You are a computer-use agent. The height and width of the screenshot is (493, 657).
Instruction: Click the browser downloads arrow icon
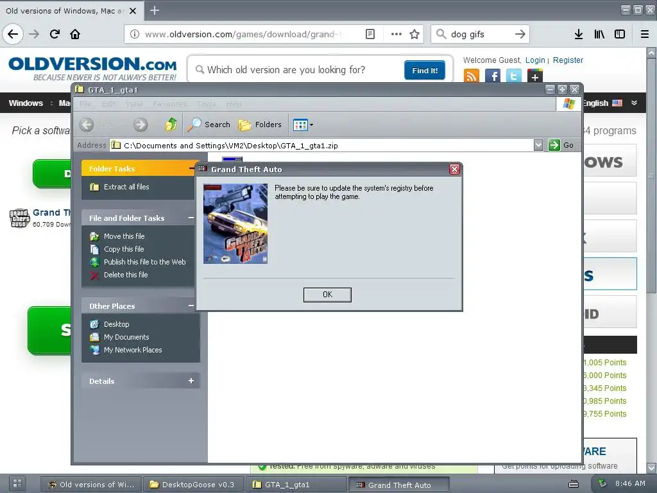579,34
